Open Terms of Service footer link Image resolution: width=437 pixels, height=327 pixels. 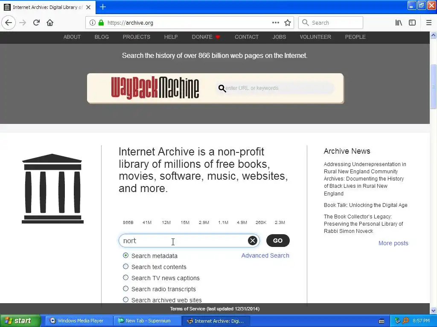(215, 309)
